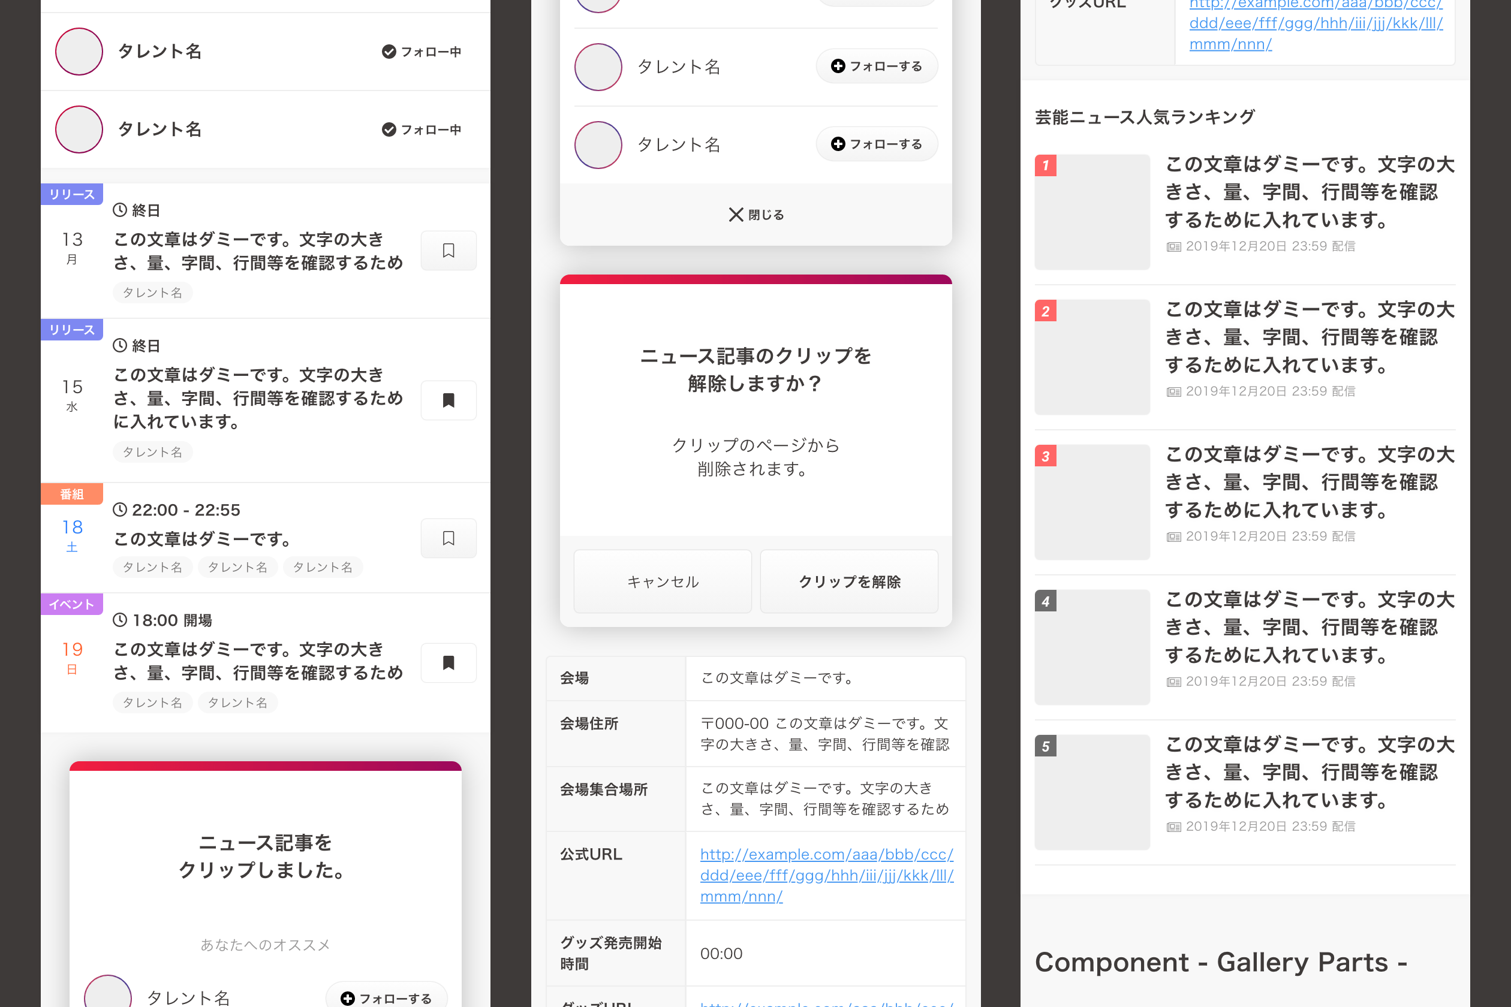Click the X icon in the 閉じる bar
This screenshot has width=1511, height=1007.
click(x=736, y=215)
